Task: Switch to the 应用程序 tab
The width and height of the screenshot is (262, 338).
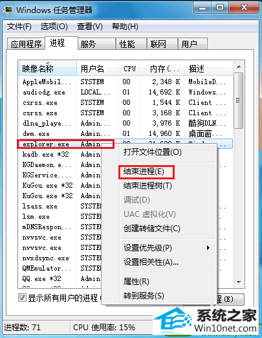Action: pos(26,44)
